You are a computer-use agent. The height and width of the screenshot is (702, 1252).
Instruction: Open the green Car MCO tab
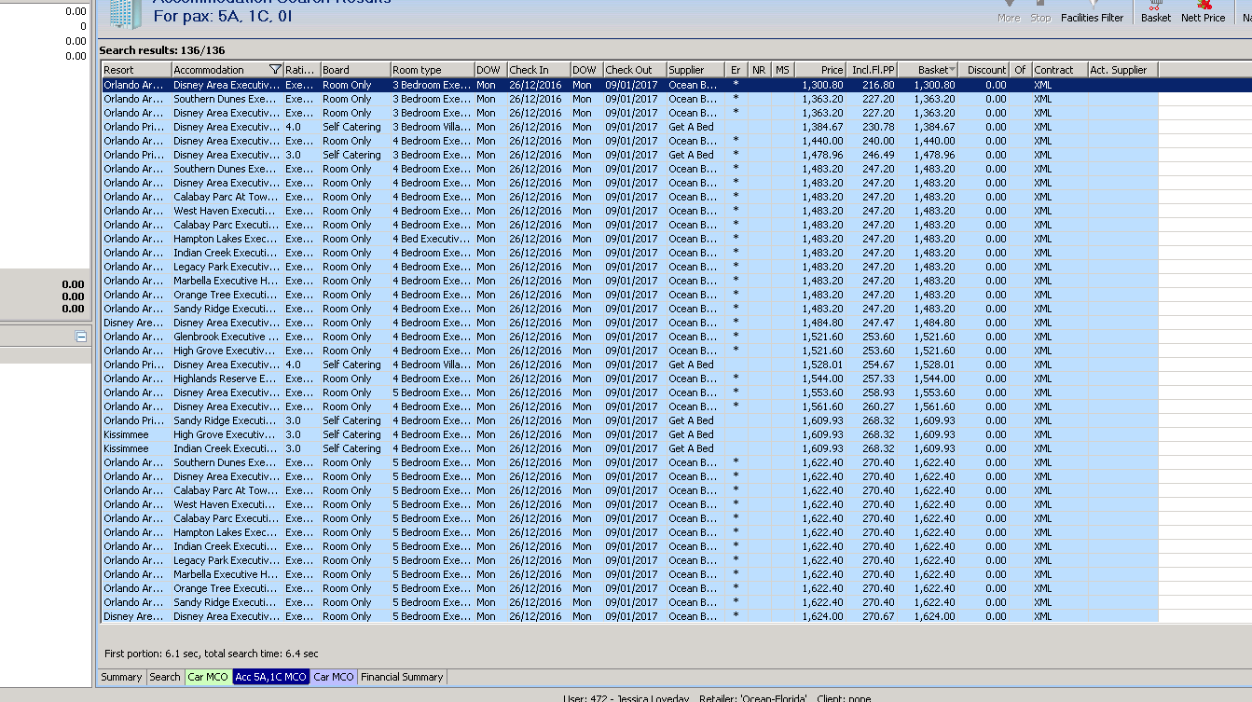tap(207, 677)
